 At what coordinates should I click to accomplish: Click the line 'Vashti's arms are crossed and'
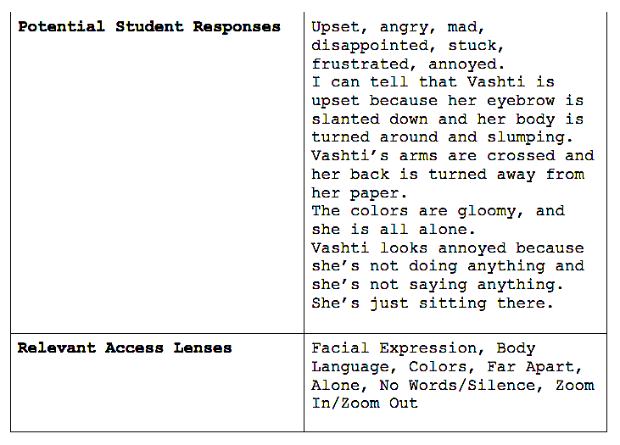point(453,155)
